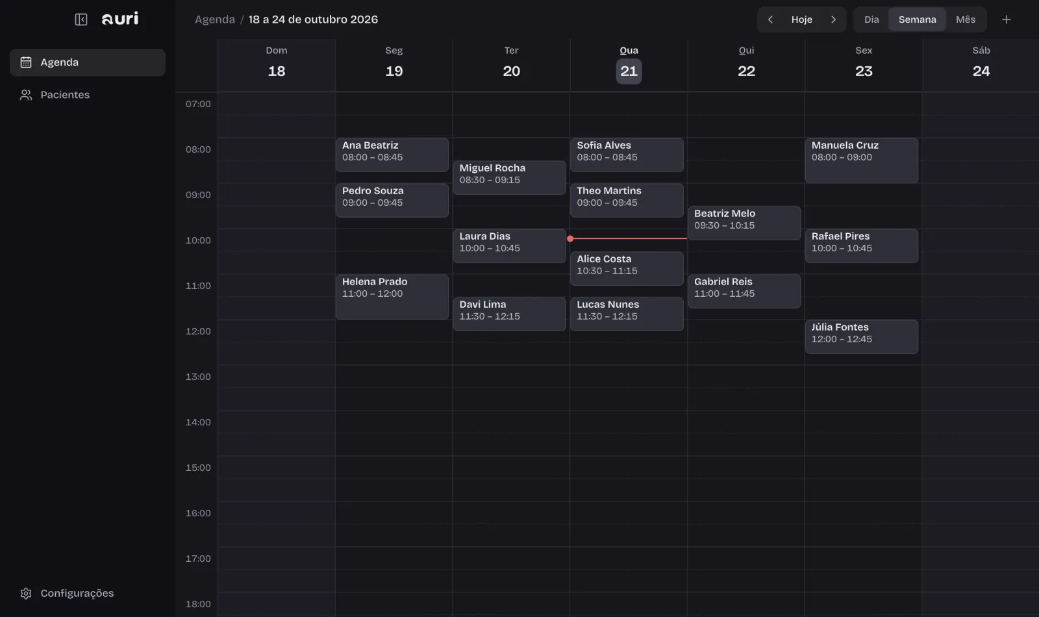The width and height of the screenshot is (1039, 617).
Task: Open Ana Beatriz 08:00 appointment
Action: (x=392, y=155)
